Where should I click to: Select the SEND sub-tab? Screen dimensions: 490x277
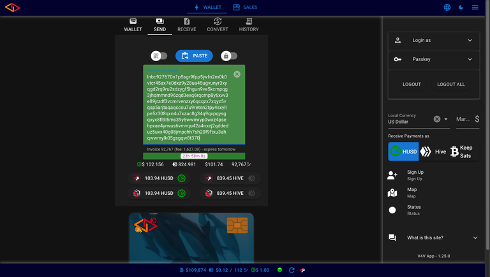(160, 25)
